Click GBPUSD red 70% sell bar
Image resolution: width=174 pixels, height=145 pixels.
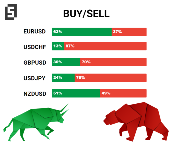[113, 62]
